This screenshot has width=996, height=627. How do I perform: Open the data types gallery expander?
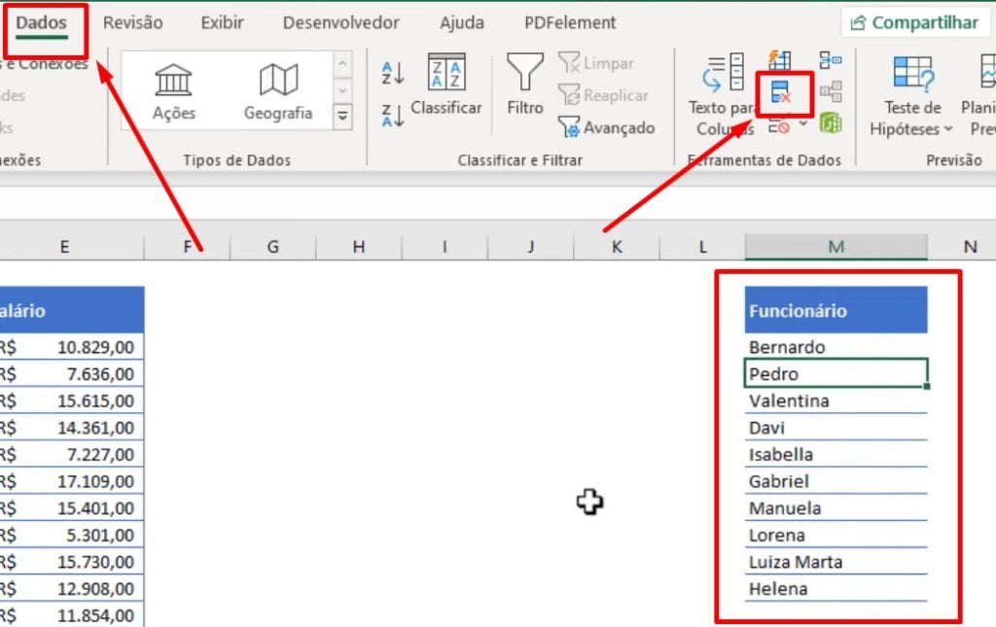click(x=342, y=114)
